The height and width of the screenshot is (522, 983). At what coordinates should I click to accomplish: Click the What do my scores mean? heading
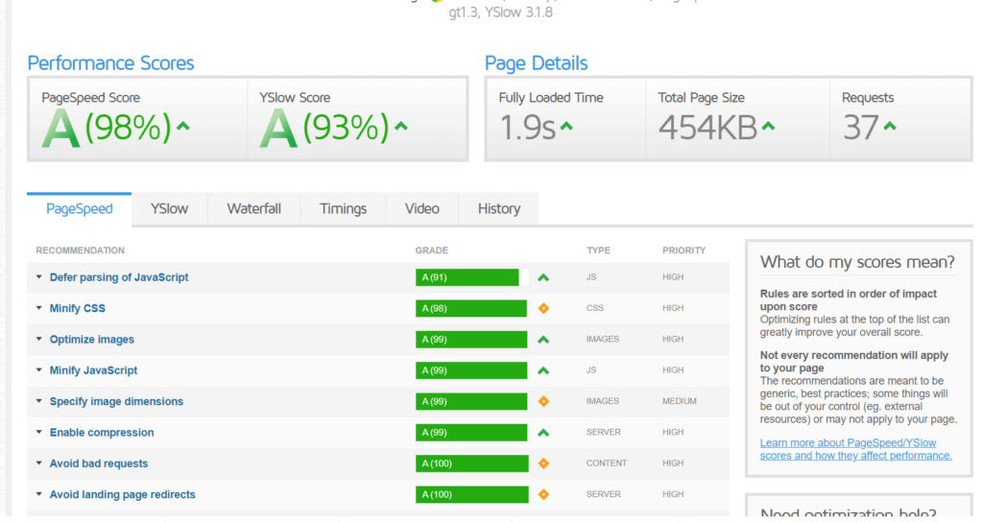(x=857, y=262)
